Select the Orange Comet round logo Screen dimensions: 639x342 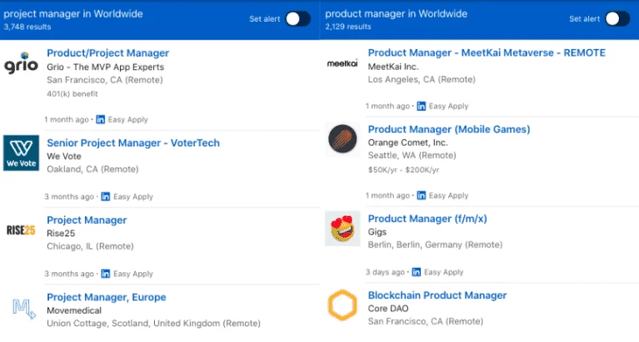342,139
